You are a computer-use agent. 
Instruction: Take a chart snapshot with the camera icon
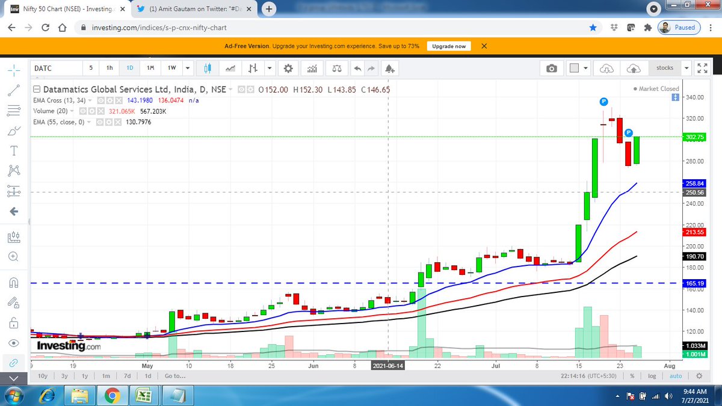pyautogui.click(x=552, y=68)
